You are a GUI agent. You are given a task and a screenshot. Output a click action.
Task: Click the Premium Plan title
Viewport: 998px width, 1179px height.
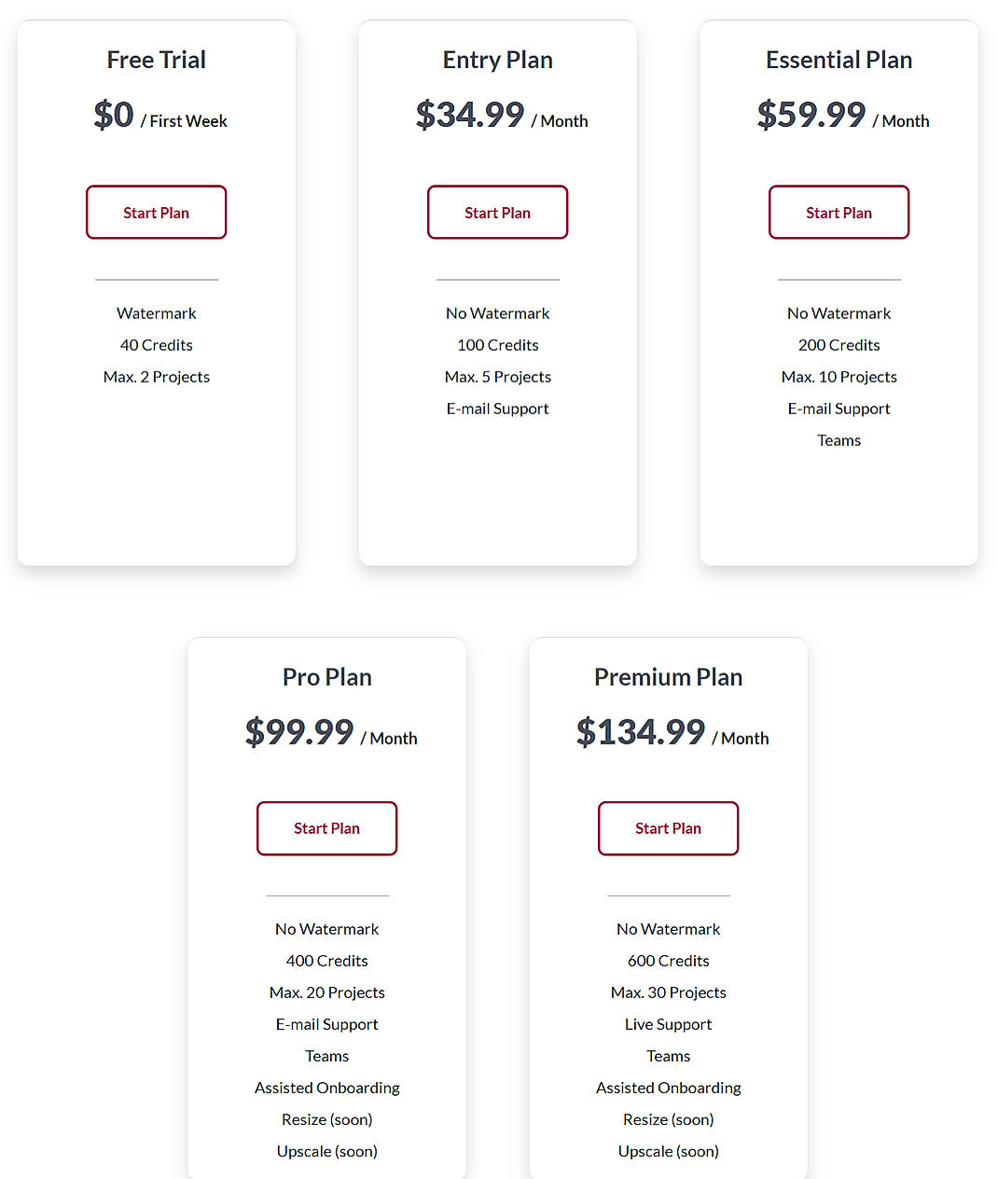click(668, 677)
